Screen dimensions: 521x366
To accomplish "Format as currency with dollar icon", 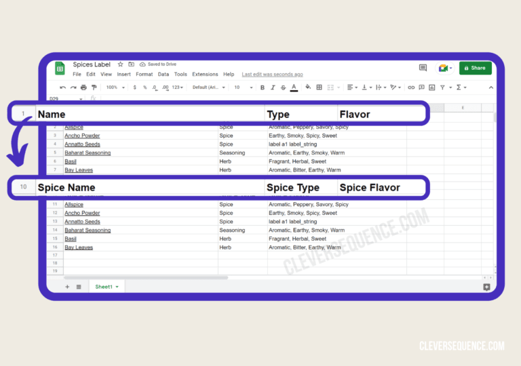I will point(134,87).
